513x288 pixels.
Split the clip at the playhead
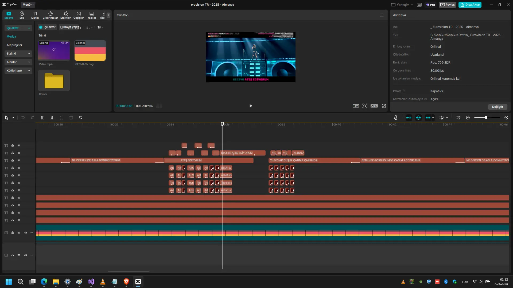click(x=42, y=118)
